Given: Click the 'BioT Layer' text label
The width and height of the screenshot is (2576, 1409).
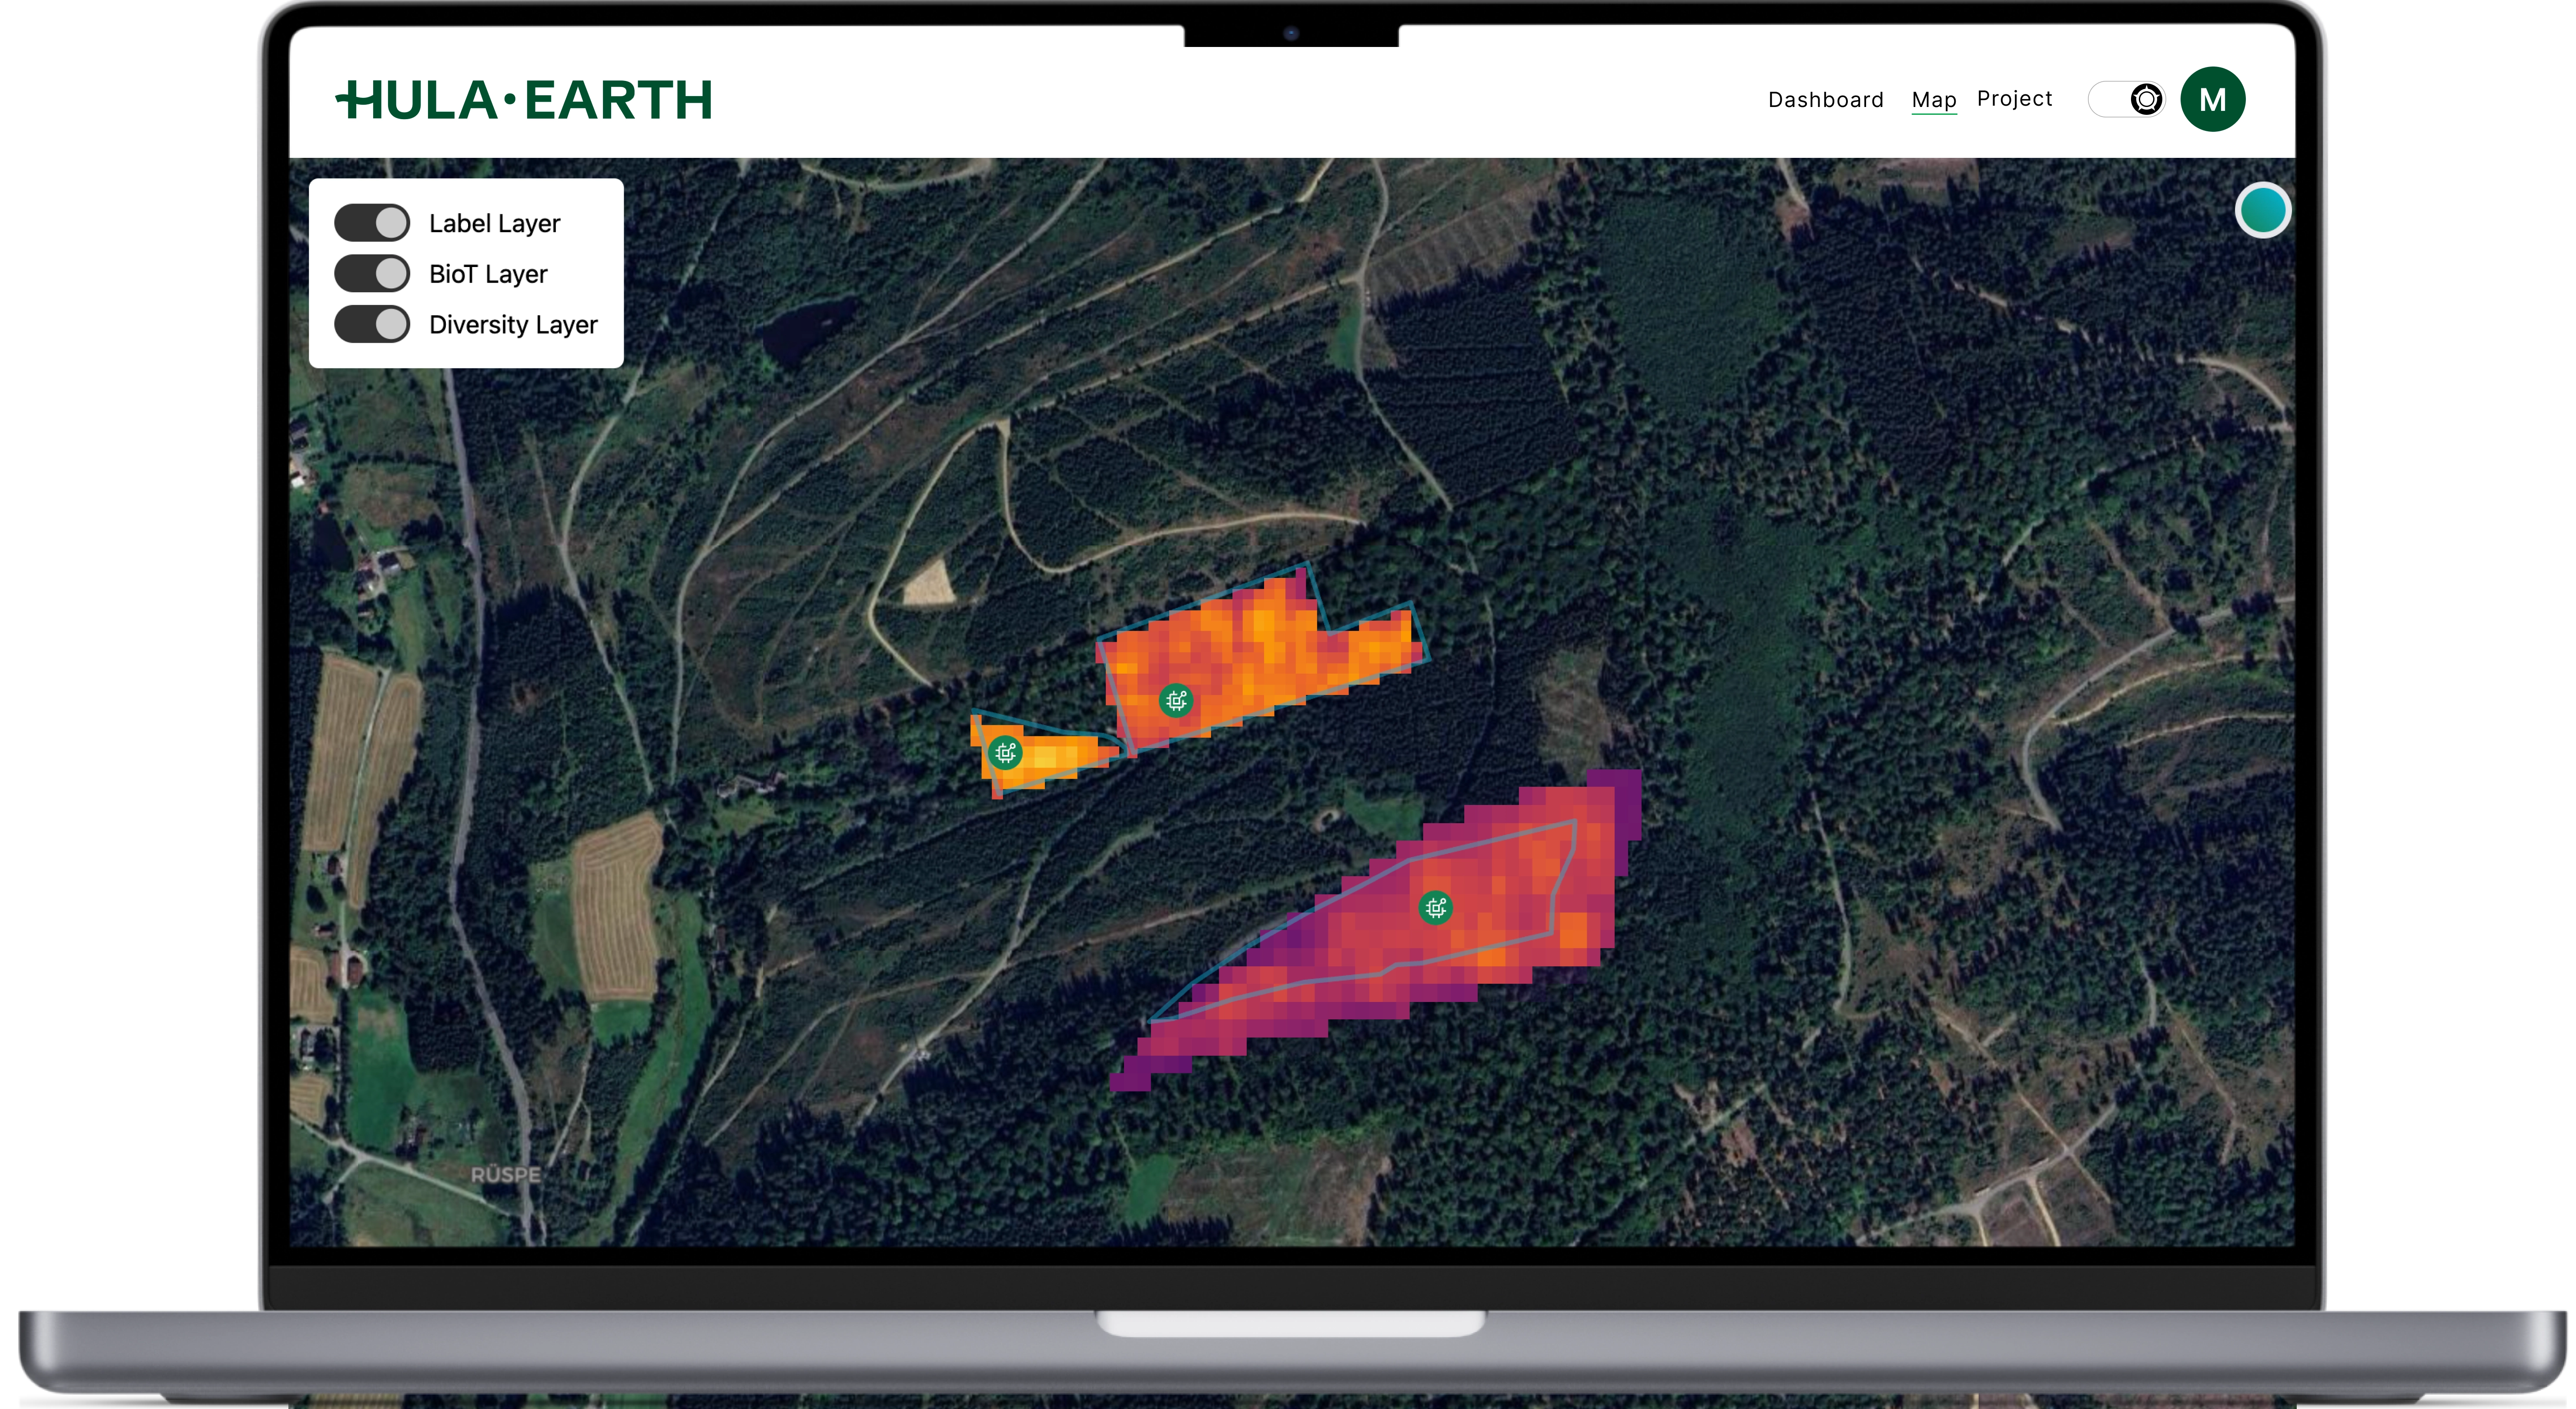Looking at the screenshot, I should click(488, 274).
